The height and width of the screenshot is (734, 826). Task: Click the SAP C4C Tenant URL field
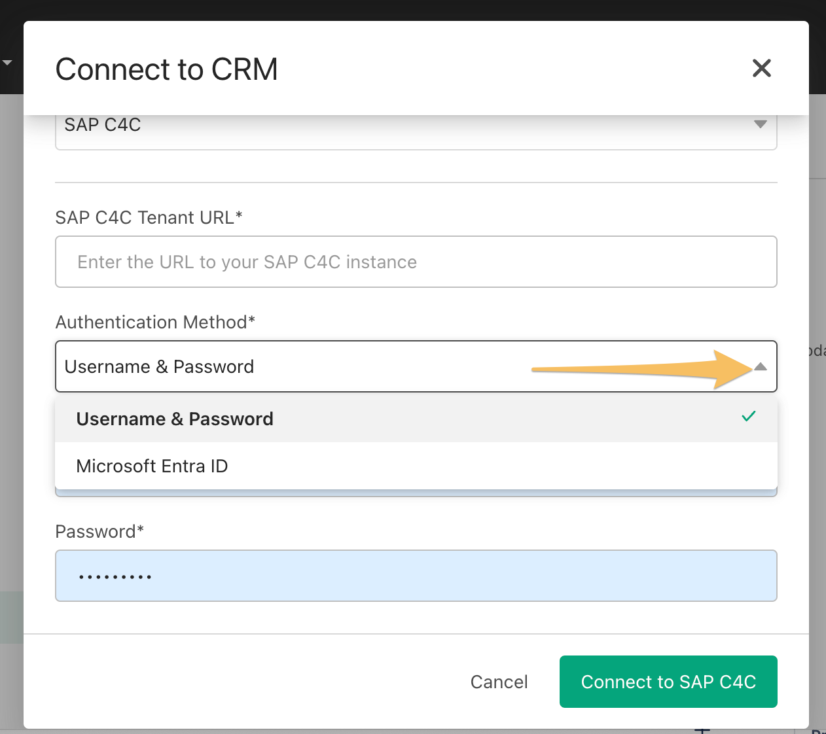(x=416, y=262)
